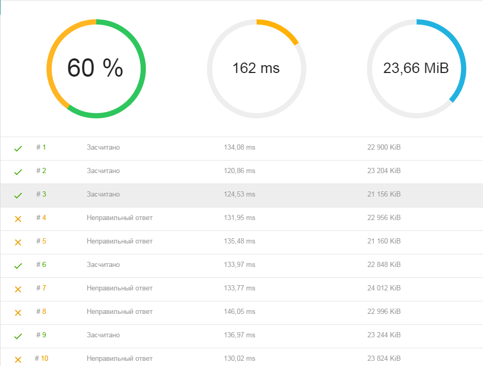Viewport: 483px width, 366px height.
Task: Click the green checkmark icon for test #1
Action: 18,149
